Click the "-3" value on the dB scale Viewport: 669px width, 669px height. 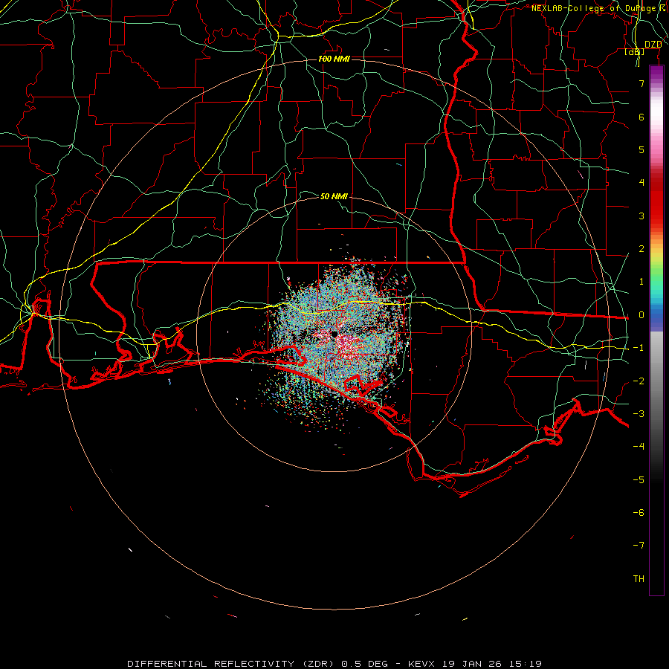click(639, 414)
